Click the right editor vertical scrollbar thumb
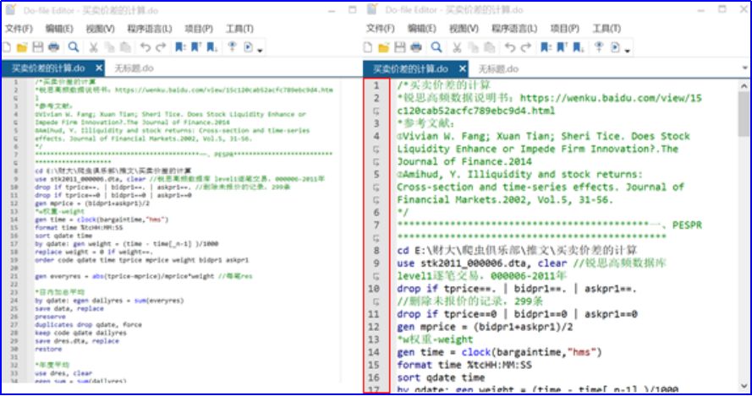This screenshot has width=752, height=396. (x=744, y=114)
